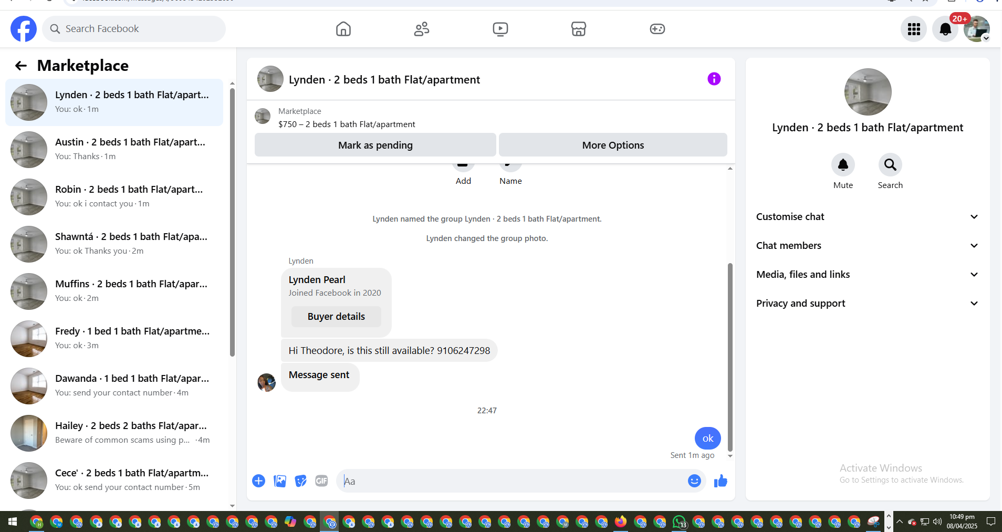This screenshot has width=1002, height=532.
Task: Open Robin conversation in list
Action: coord(114,197)
